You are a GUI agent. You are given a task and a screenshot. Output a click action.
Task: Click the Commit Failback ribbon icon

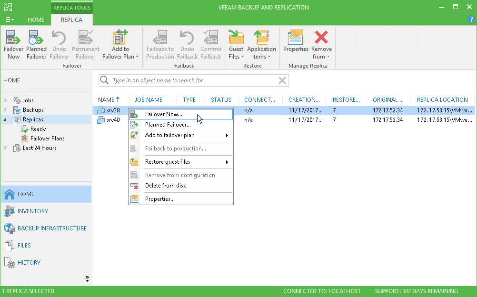coord(211,37)
